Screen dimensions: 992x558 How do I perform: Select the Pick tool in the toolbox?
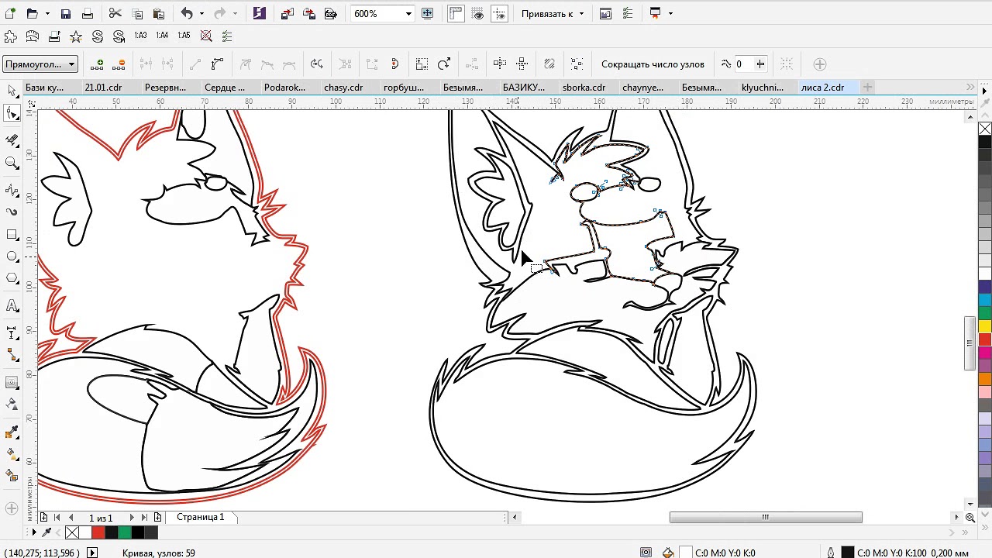(12, 91)
